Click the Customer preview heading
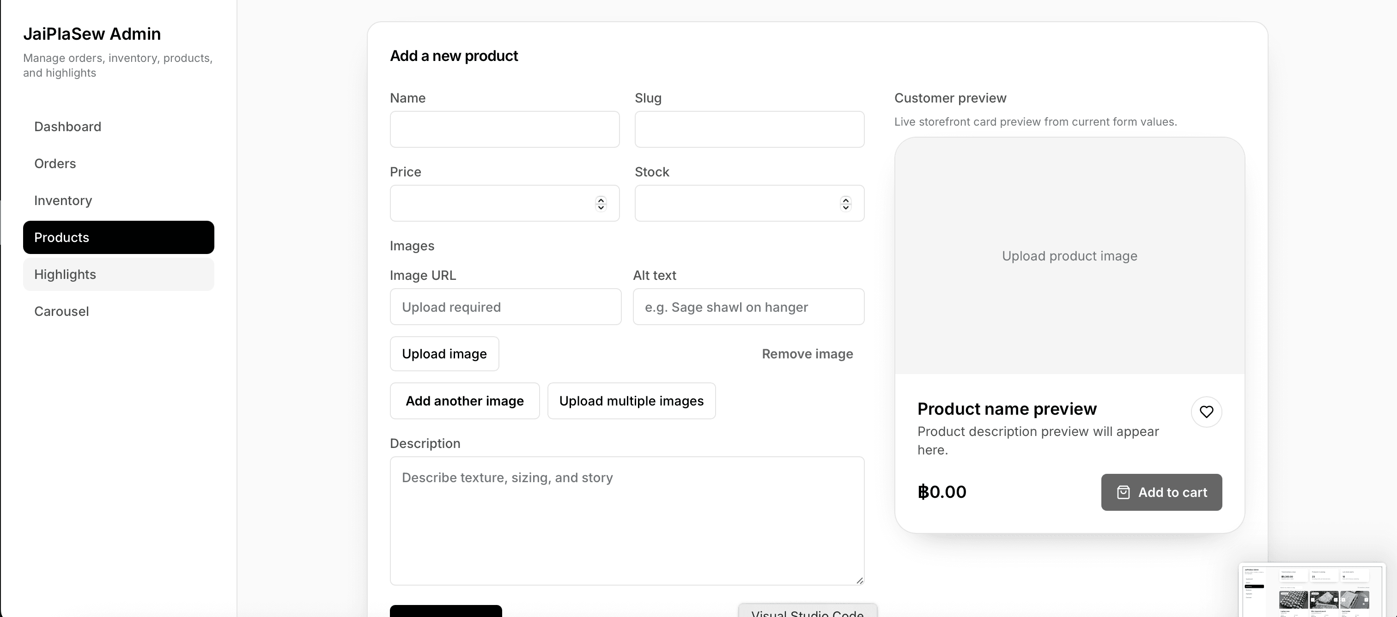The width and height of the screenshot is (1397, 617). point(950,98)
